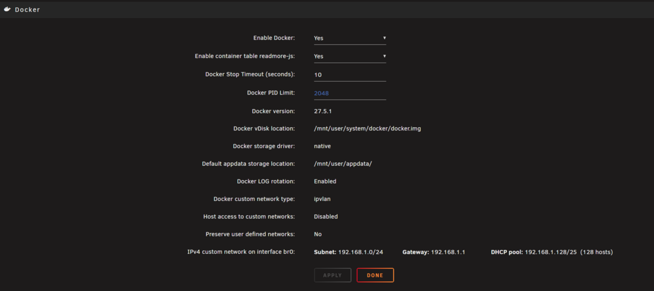Click the Docker title text in header
This screenshot has width=654, height=291.
(27, 10)
